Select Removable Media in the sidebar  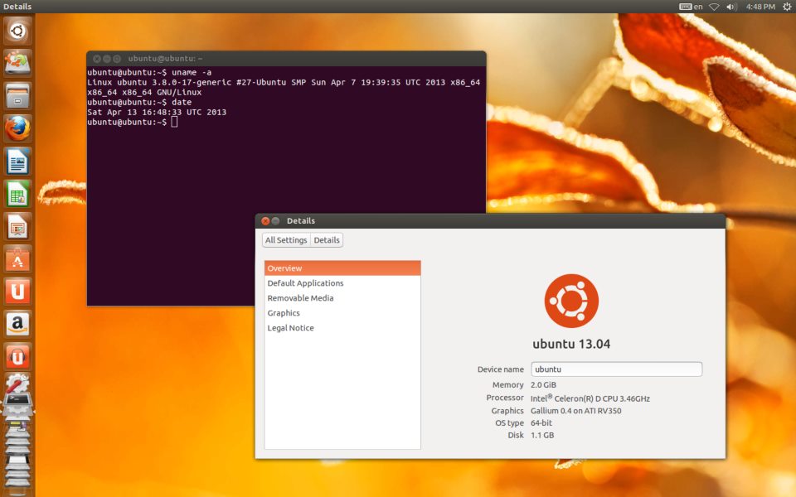tap(342, 298)
